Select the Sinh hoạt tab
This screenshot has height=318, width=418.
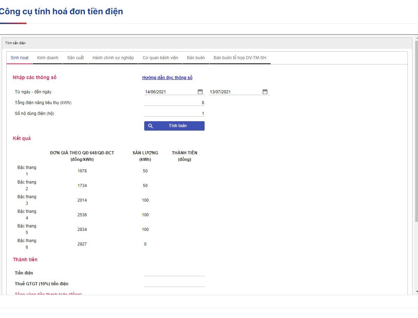click(20, 58)
